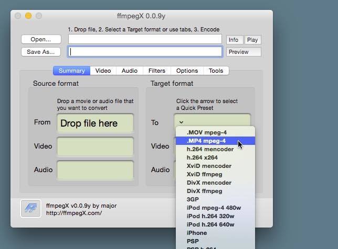Select DivX mencoder preset
Screen dimensions: 338x249
[215, 183]
